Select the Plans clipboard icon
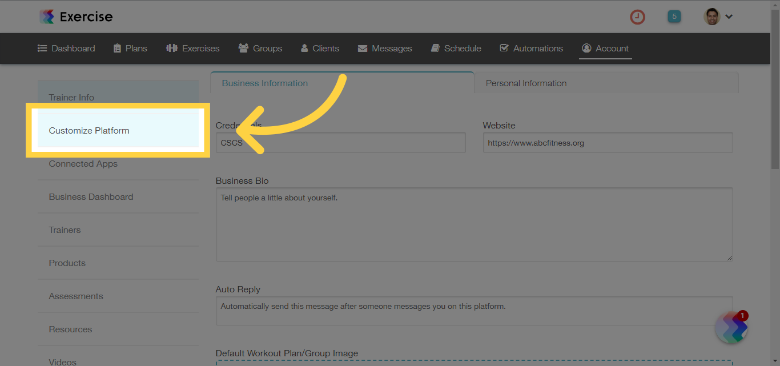 (116, 48)
